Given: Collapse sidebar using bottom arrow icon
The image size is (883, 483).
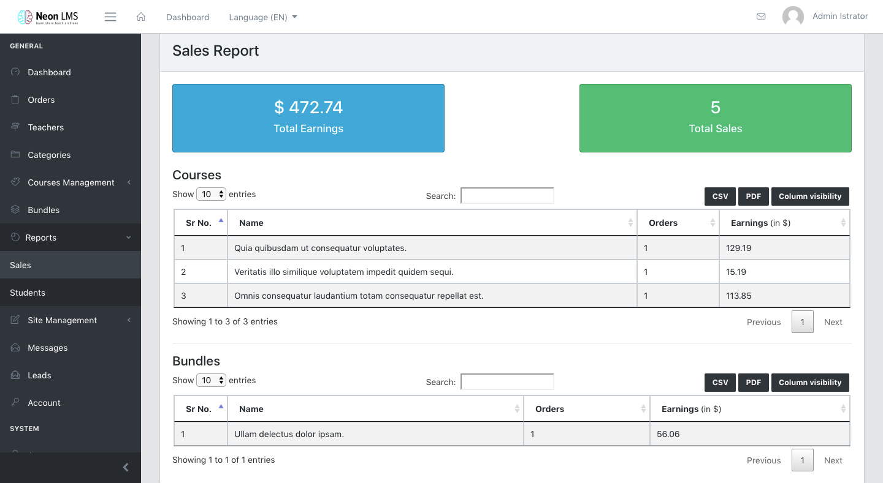Looking at the screenshot, I should point(126,468).
